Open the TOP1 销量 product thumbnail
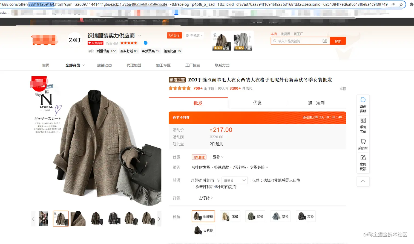The height and width of the screenshot is (244, 414). pos(222,41)
